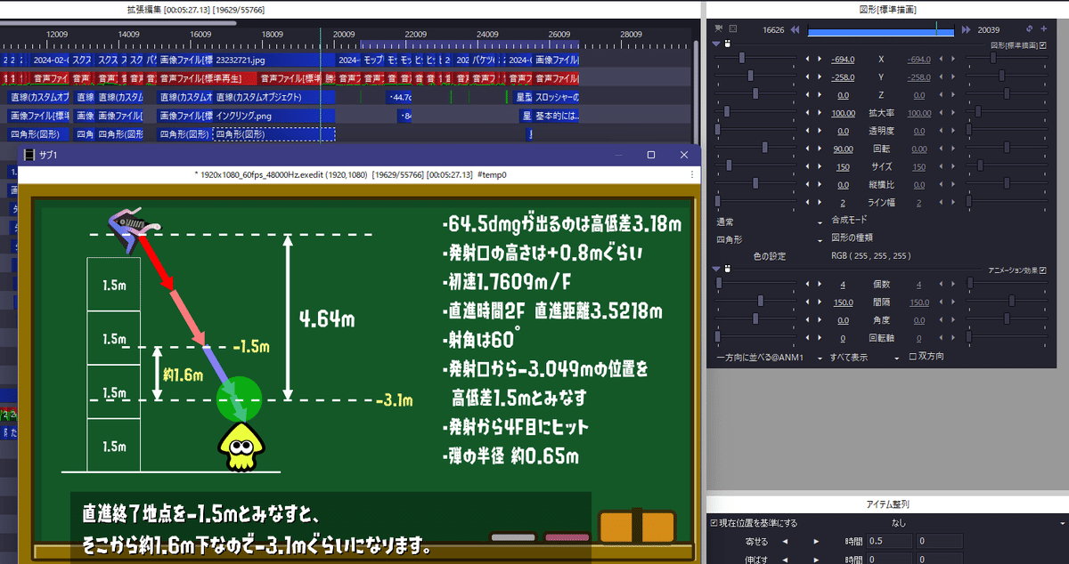This screenshot has height=564, width=1069.
Task: Click the grid icon beside the camera icon
Action: point(733,28)
